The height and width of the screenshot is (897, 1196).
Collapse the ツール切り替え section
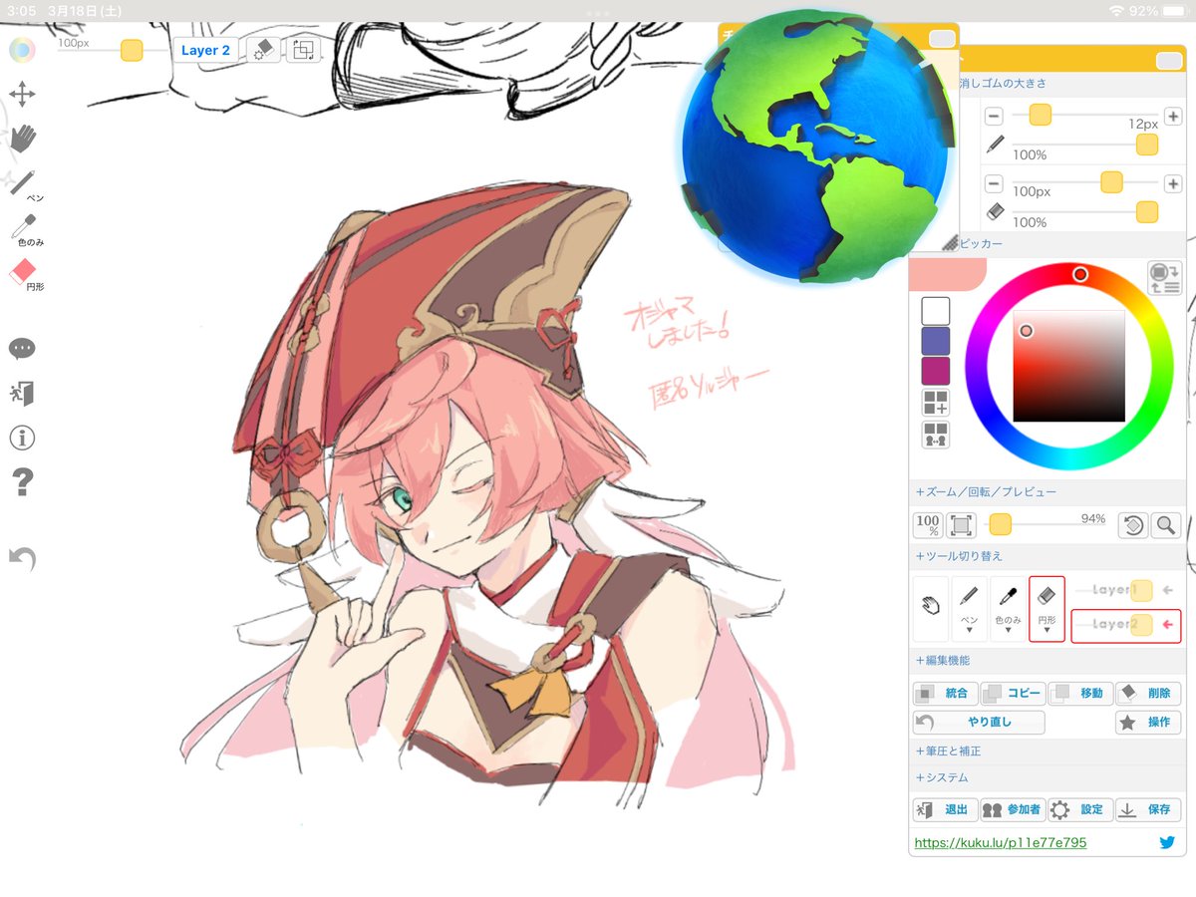tap(959, 556)
